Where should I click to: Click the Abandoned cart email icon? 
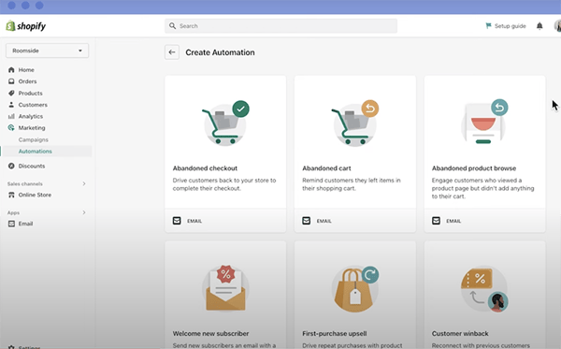tap(307, 221)
